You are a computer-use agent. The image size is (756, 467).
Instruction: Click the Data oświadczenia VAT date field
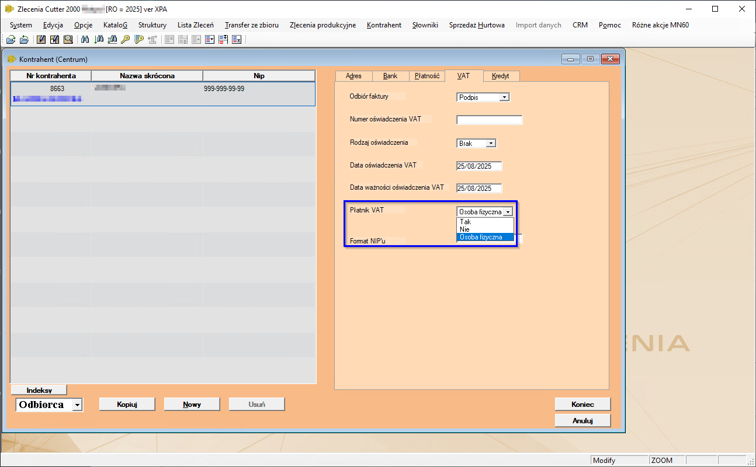[479, 166]
